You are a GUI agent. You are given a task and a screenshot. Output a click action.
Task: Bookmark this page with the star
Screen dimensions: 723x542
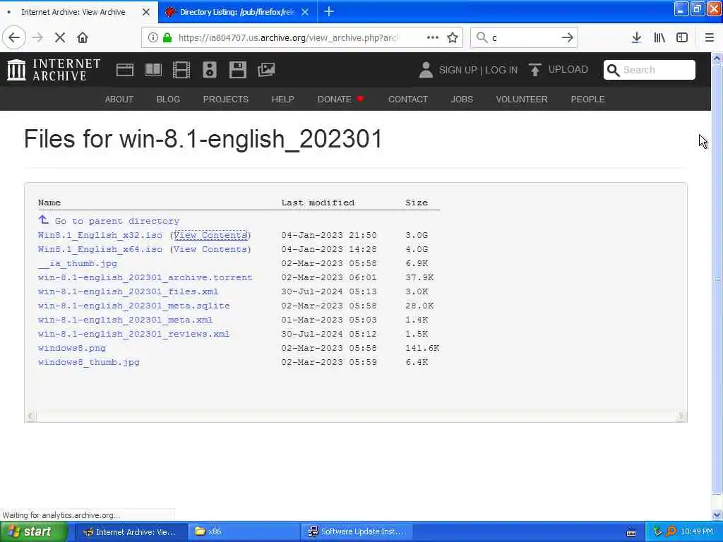coord(453,38)
